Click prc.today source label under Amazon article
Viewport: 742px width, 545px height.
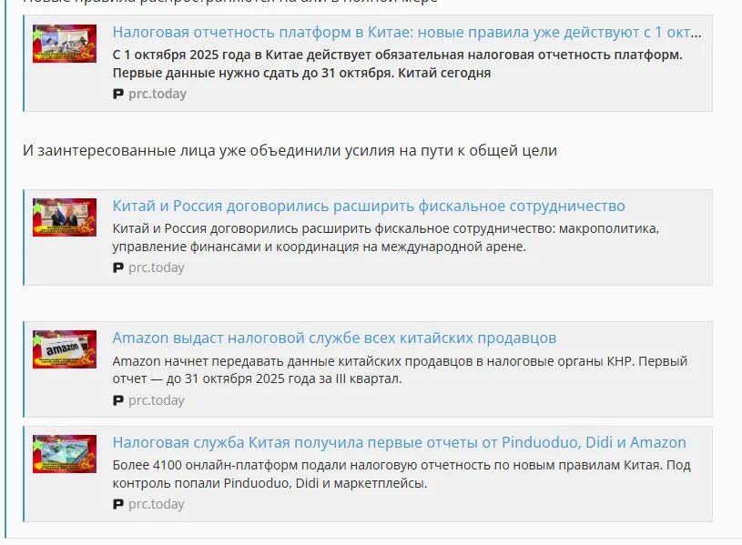click(x=157, y=400)
